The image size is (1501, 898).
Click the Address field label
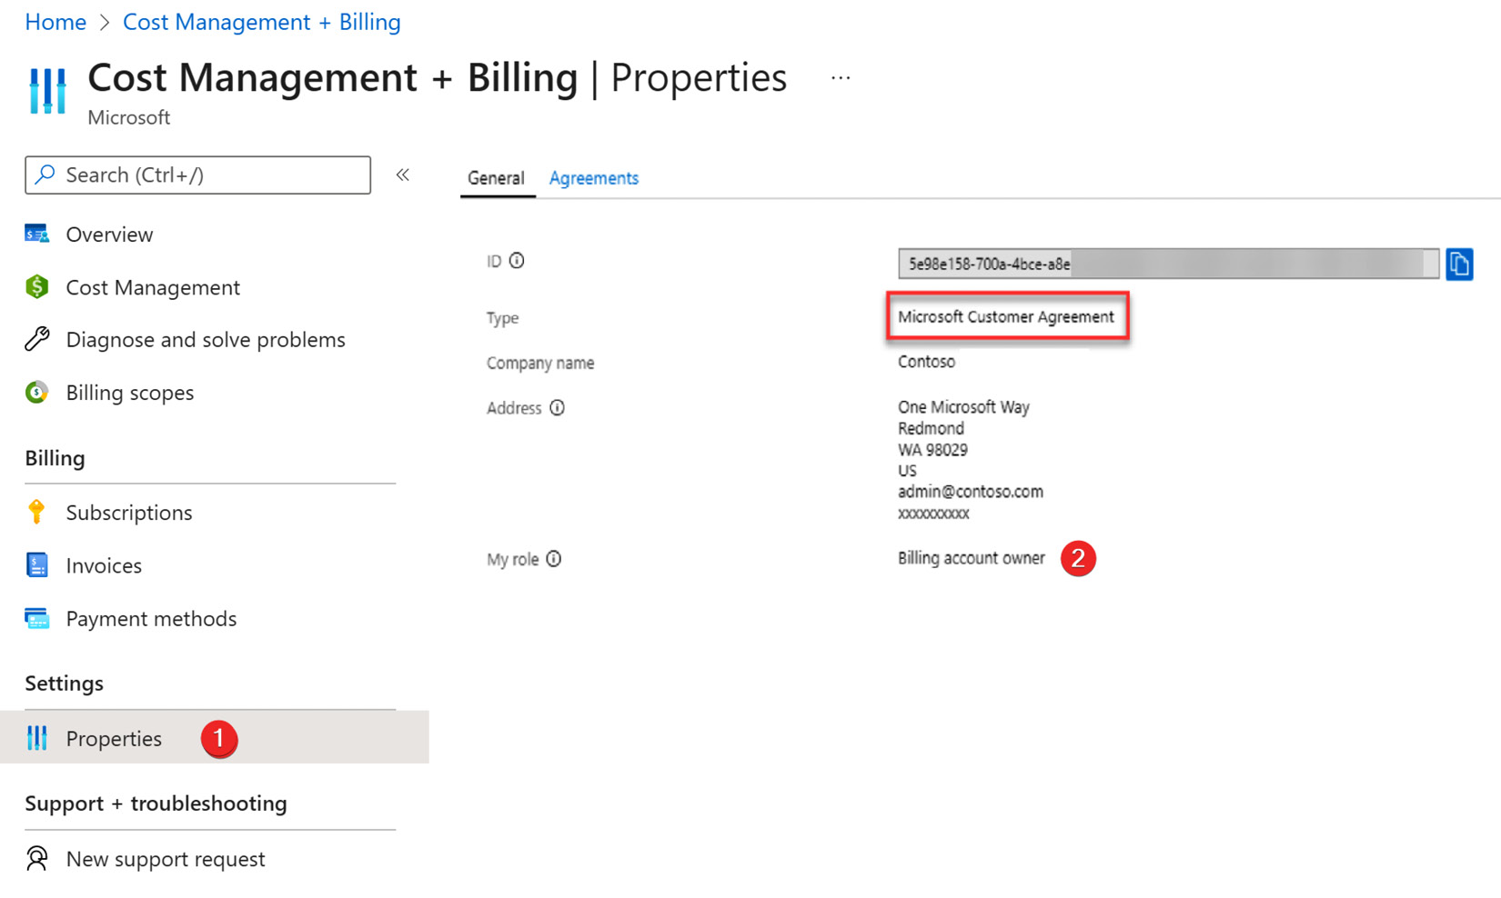[514, 408]
